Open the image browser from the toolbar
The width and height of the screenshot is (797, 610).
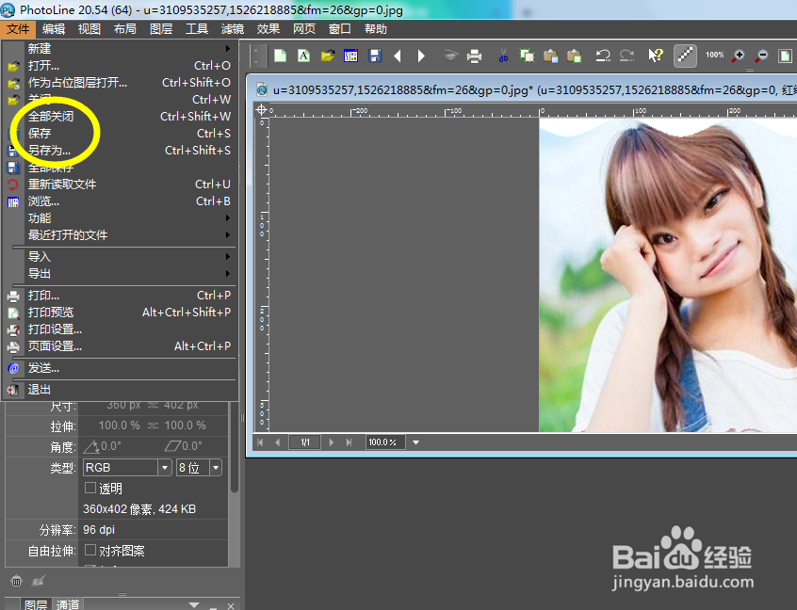(x=350, y=56)
